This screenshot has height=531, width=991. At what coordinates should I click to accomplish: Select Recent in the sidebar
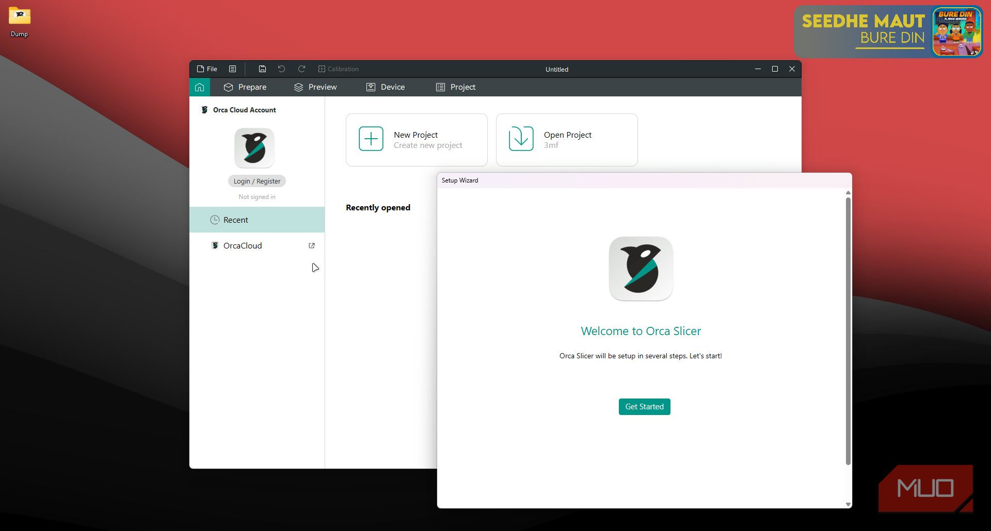(257, 220)
